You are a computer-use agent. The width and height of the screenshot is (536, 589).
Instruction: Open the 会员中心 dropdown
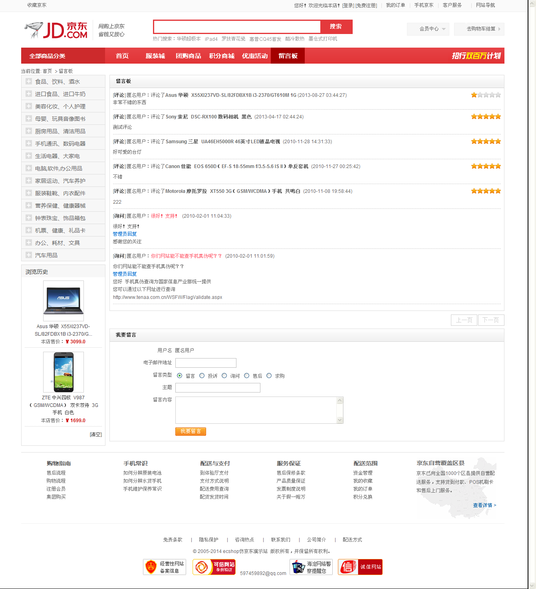click(429, 29)
